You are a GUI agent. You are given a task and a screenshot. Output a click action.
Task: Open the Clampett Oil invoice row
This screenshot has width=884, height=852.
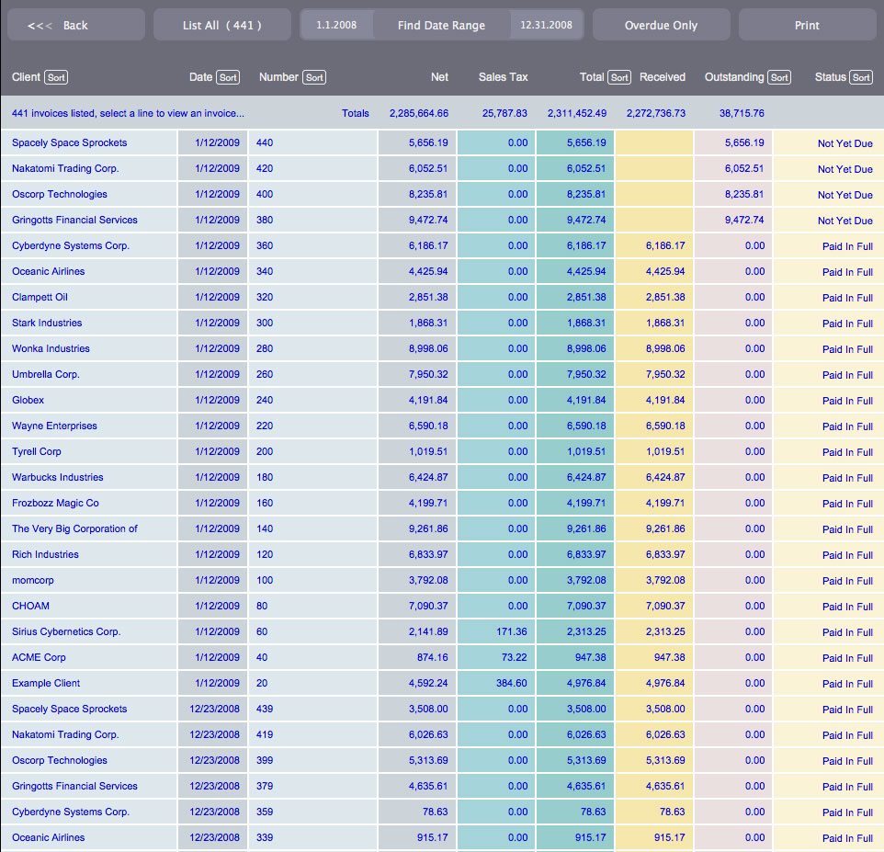(442, 297)
